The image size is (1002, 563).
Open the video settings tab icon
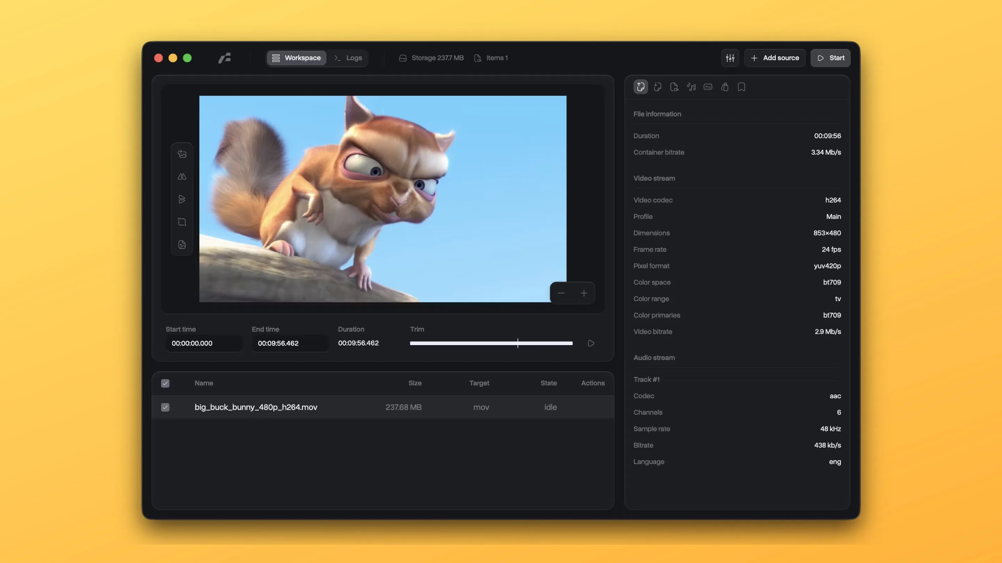coord(675,87)
